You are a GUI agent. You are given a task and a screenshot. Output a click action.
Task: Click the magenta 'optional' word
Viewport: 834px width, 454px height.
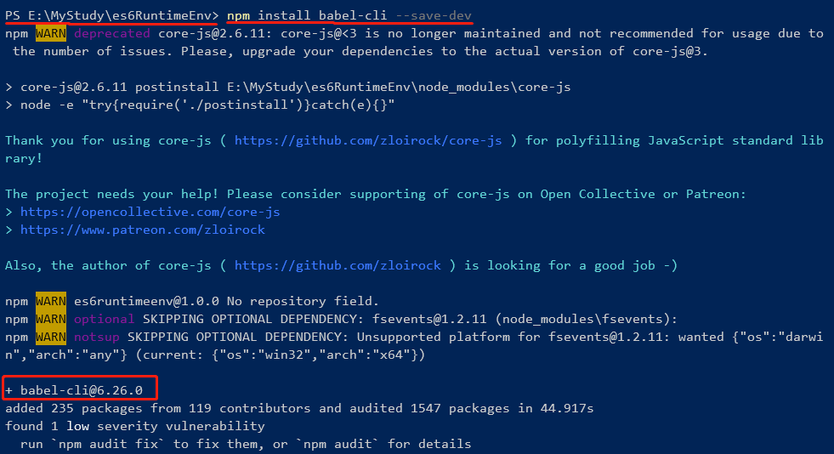(104, 319)
